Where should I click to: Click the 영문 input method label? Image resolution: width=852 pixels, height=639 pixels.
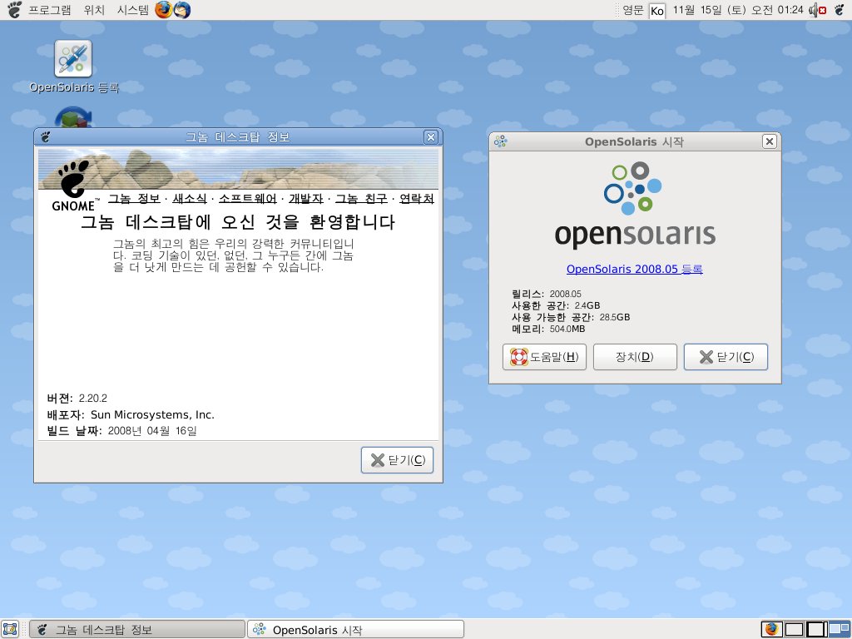pos(633,10)
